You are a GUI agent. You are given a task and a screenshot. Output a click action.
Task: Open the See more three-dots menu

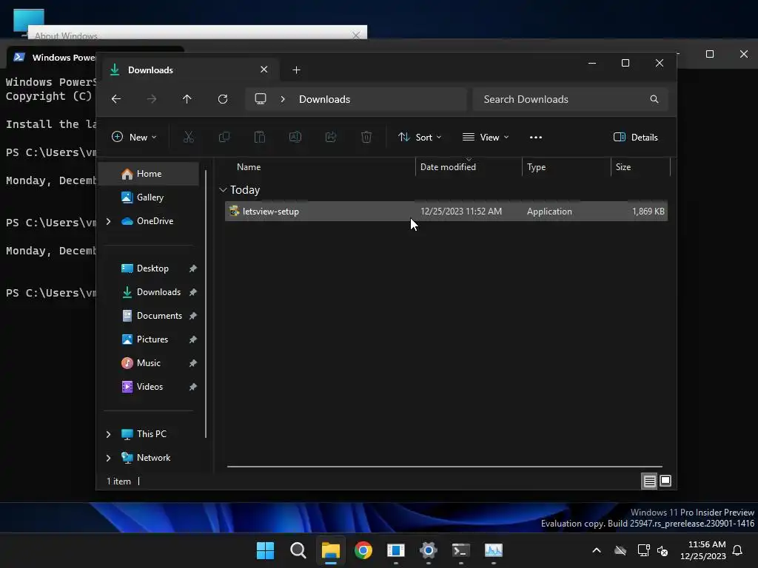tap(536, 137)
